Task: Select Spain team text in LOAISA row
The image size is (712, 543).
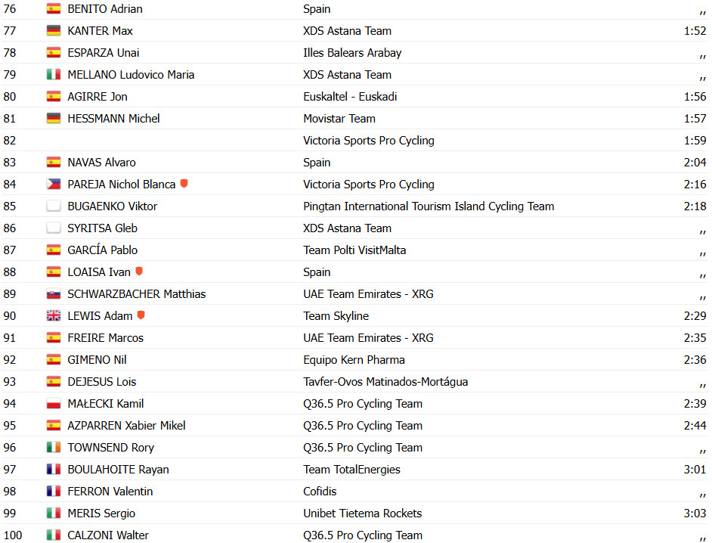Action: [x=317, y=271]
